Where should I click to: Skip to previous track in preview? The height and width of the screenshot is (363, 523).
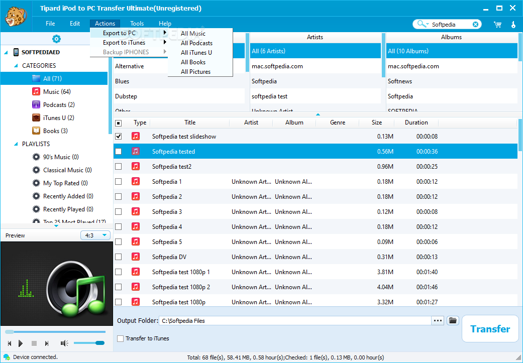(x=10, y=343)
